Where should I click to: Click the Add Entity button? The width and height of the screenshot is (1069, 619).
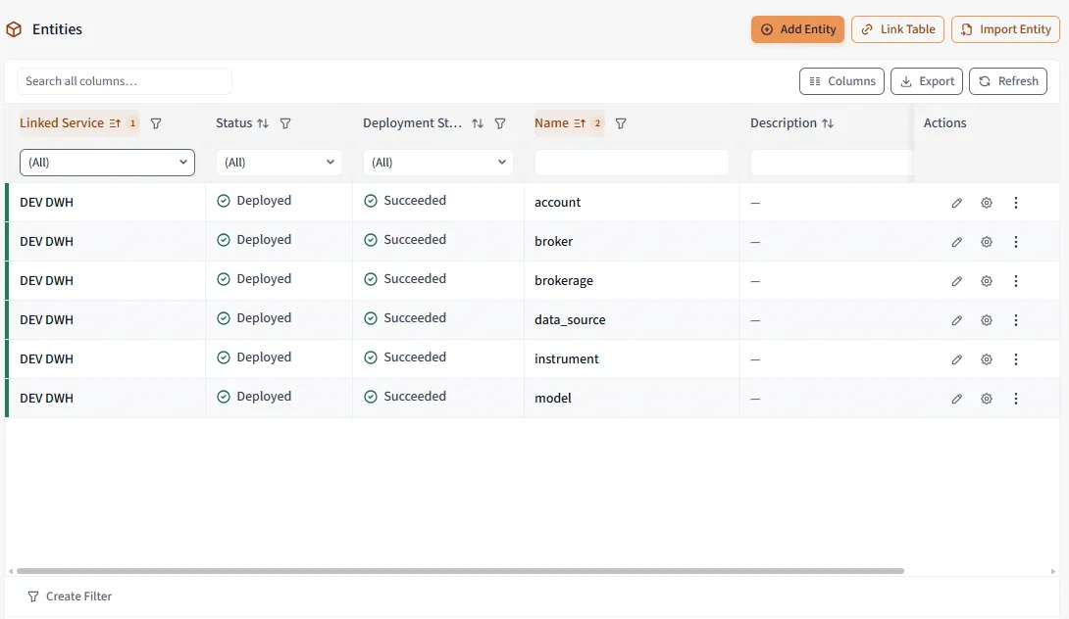[x=797, y=29]
